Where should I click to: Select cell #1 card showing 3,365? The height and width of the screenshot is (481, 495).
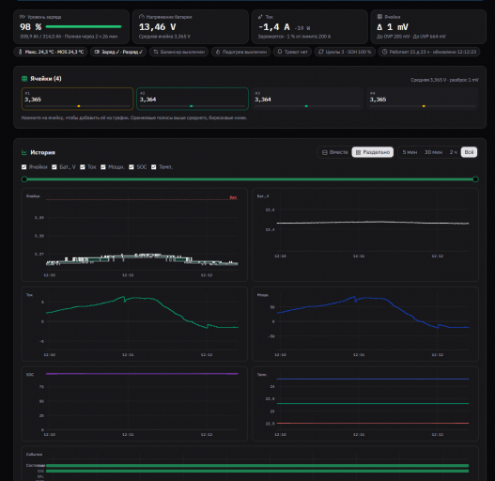[x=77, y=99]
